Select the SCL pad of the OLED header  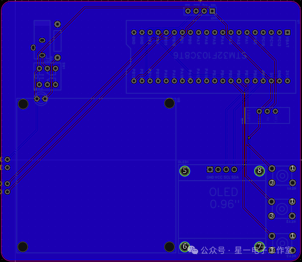(226, 170)
